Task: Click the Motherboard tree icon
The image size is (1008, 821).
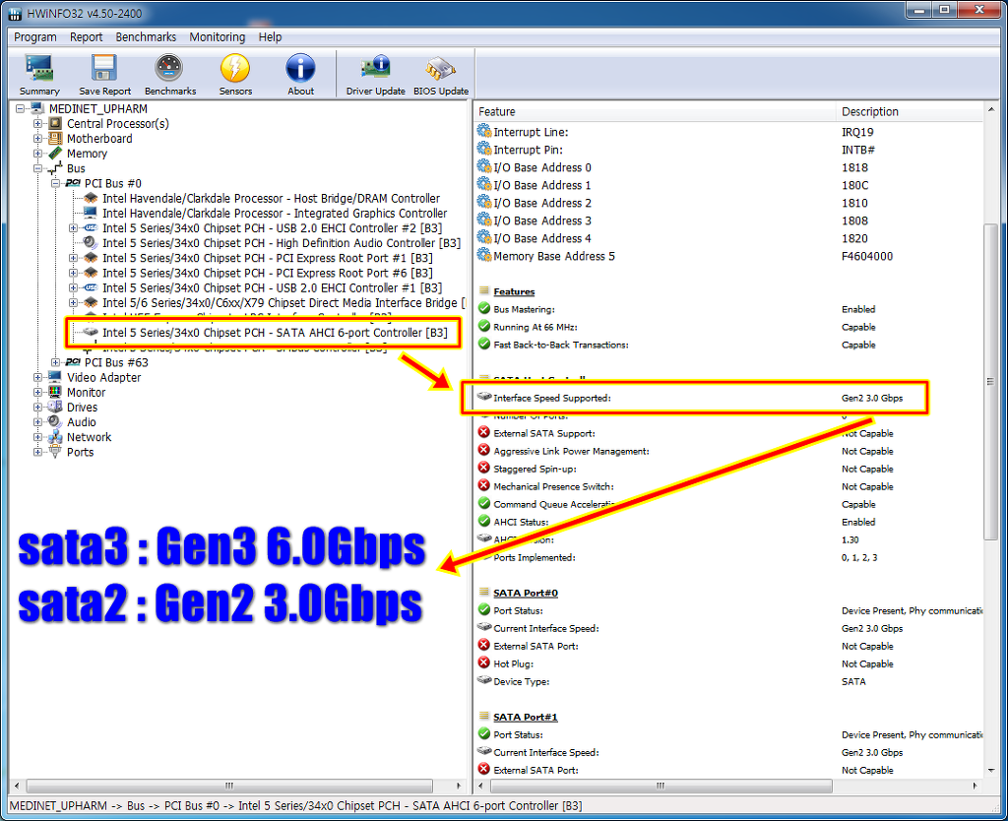Action: click(x=55, y=138)
